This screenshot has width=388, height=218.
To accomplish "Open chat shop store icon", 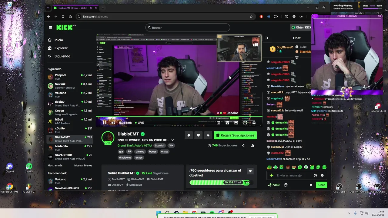I will click(286, 185).
